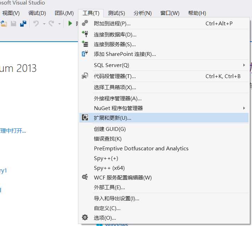Open 代码段管理器(T)... entry
The width and height of the screenshot is (252, 226).
pyautogui.click(x=164, y=76)
